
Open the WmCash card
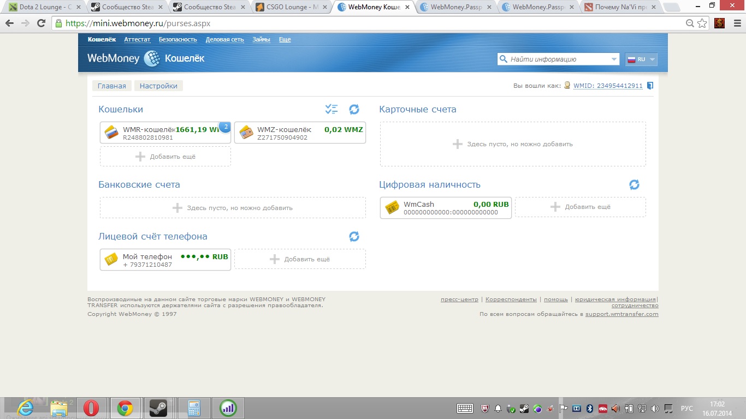click(x=446, y=208)
